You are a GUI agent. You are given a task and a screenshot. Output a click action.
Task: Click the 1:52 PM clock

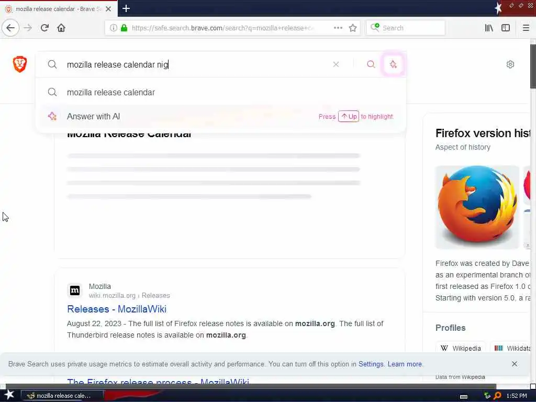(517, 396)
